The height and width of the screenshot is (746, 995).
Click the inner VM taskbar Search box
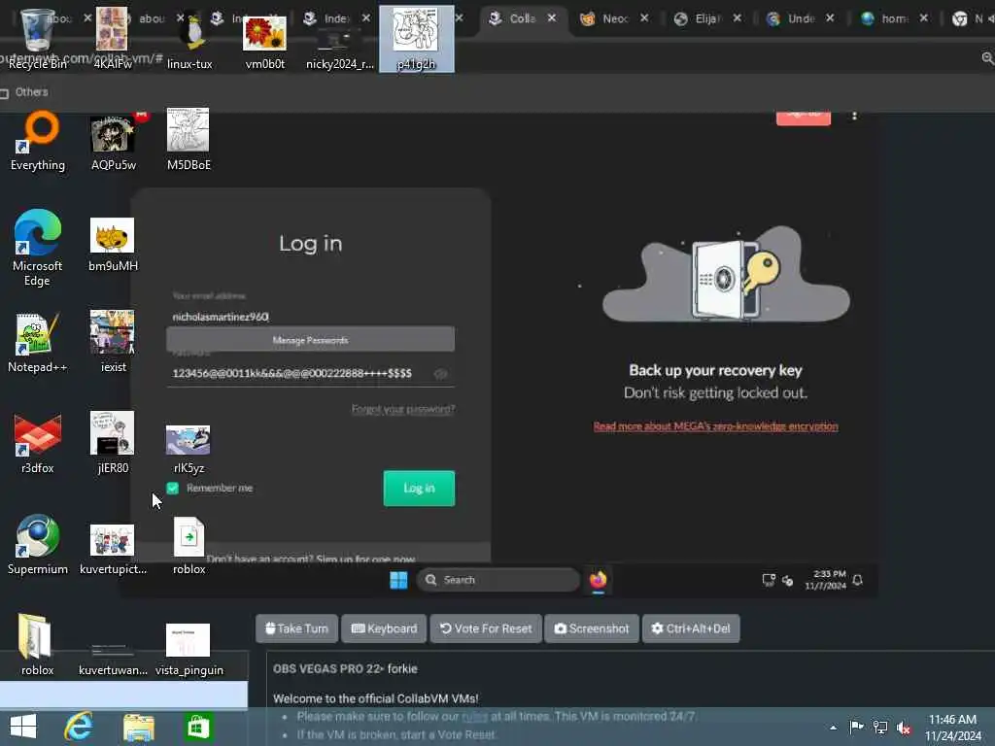[x=498, y=580]
